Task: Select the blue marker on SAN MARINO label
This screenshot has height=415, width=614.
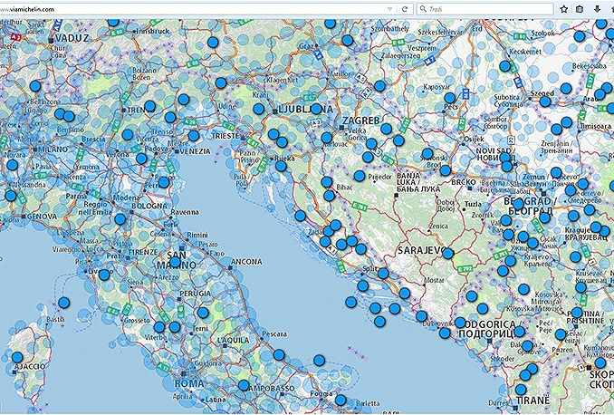Action: pos(175,262)
